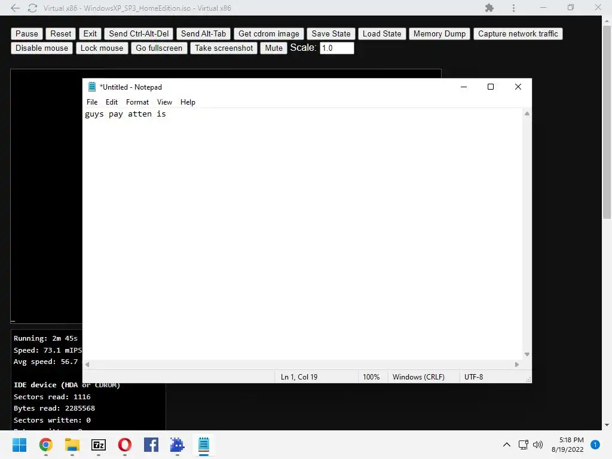The height and width of the screenshot is (459, 612).
Task: Click in the Notepad text area
Action: (x=302, y=234)
